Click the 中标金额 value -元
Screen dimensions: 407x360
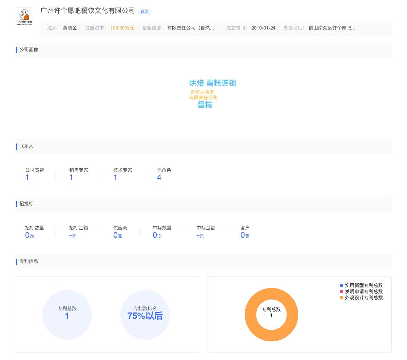200,235
